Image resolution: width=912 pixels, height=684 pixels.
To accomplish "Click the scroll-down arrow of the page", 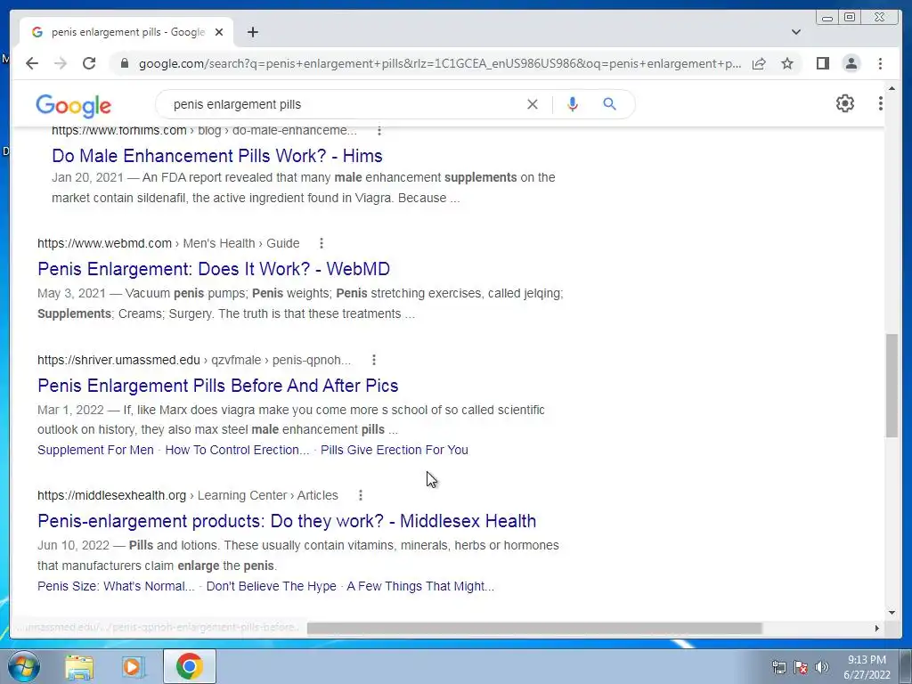I will pyautogui.click(x=892, y=612).
